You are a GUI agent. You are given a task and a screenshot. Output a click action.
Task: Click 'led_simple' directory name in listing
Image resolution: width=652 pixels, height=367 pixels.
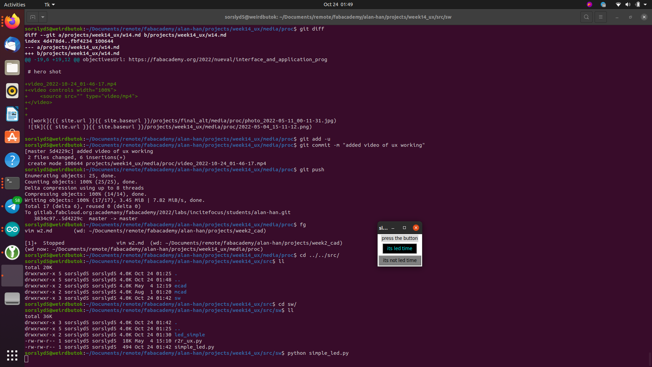click(x=189, y=335)
